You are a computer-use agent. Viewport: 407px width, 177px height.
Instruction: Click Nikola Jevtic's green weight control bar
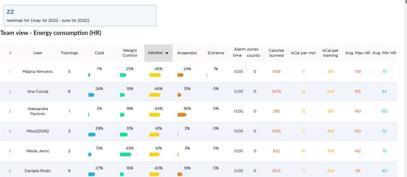coord(125,154)
